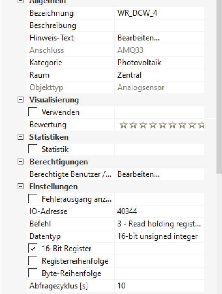This screenshot has height=294, width=222.
Task: Collapse the Berechtigungen section
Action: coord(21,162)
